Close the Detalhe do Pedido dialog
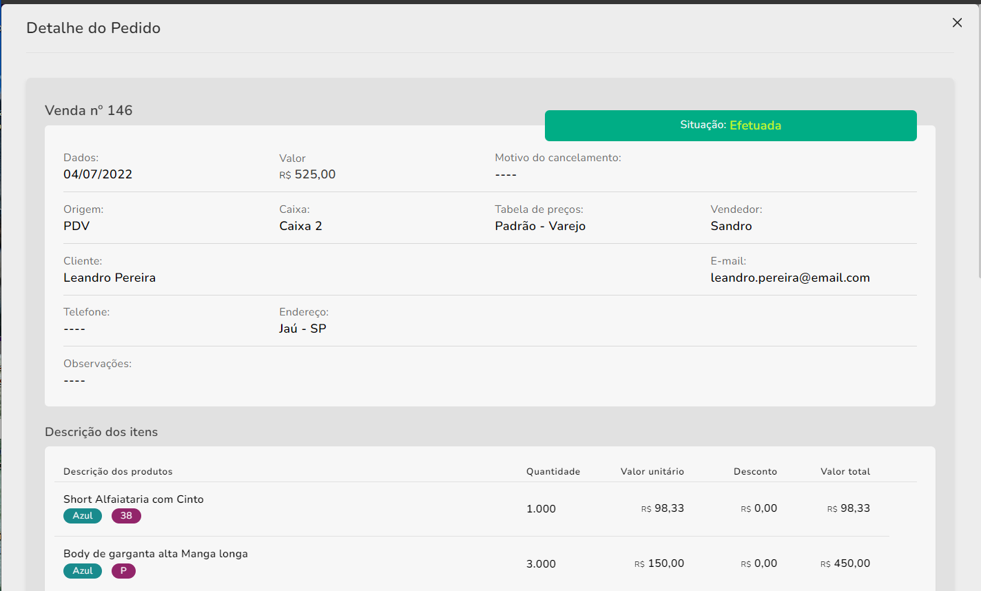 (957, 23)
